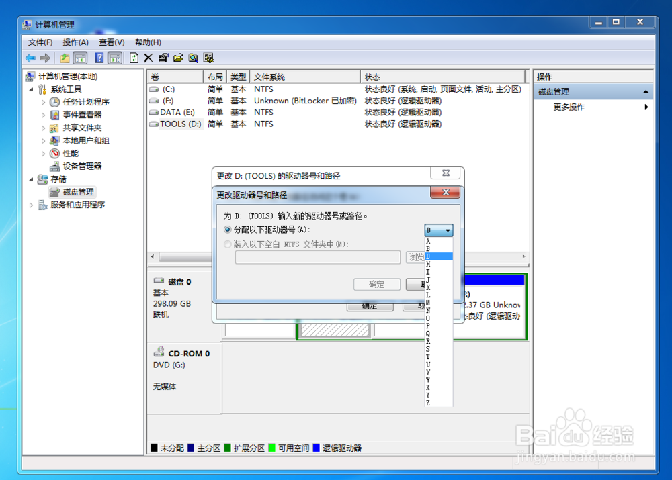672x480 pixels.
Task: Click the black X delete toolbar icon
Action: point(149,58)
